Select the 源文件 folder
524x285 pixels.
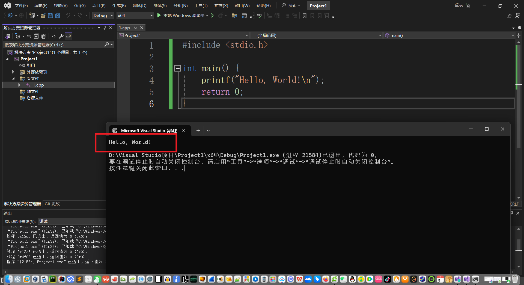pyautogui.click(x=33, y=92)
